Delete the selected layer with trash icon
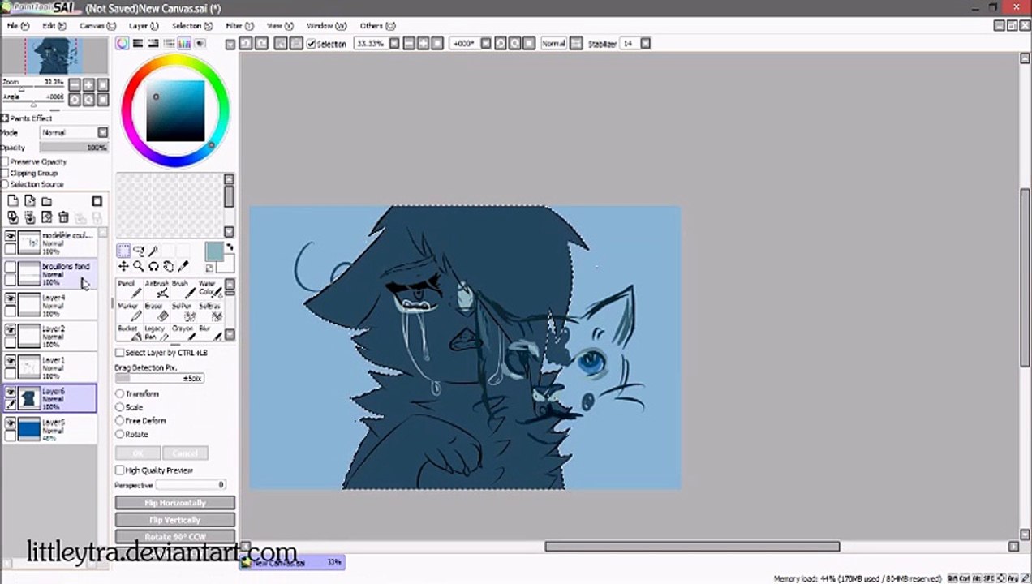 tap(63, 217)
